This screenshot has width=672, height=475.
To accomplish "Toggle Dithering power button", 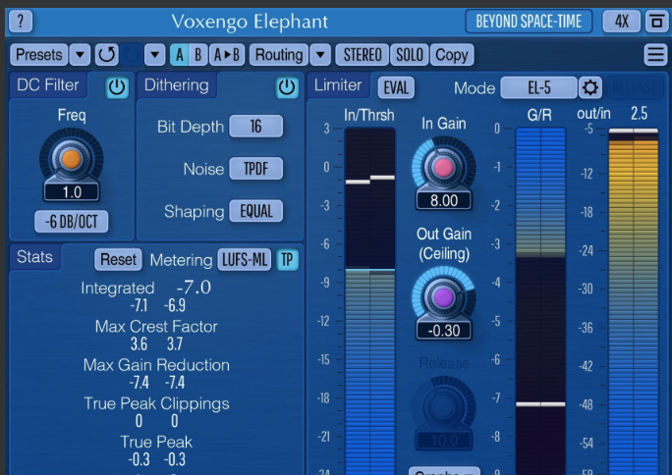I will 287,87.
